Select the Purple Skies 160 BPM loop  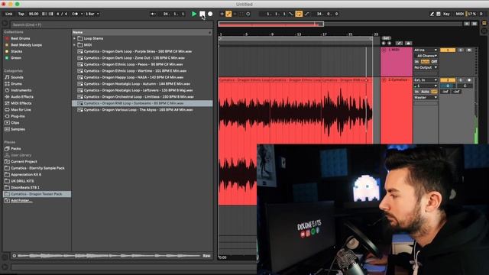click(138, 51)
